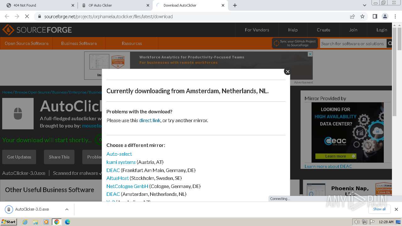
Task: Open the tab search dropdown
Action: click(x=365, y=5)
